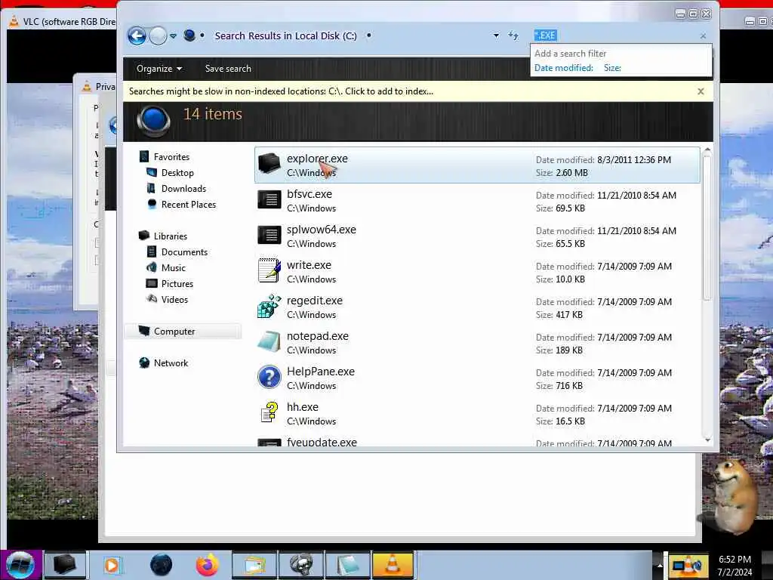
Task: Click the scroll up arrow of results list
Action: coord(707,150)
